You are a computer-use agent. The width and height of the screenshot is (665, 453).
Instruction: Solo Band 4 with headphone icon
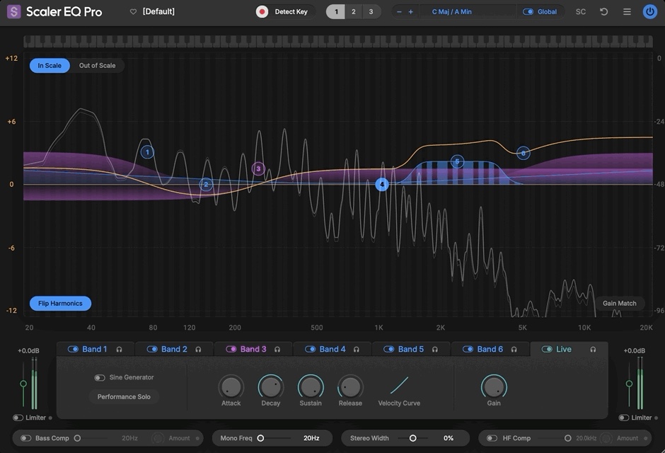point(357,350)
